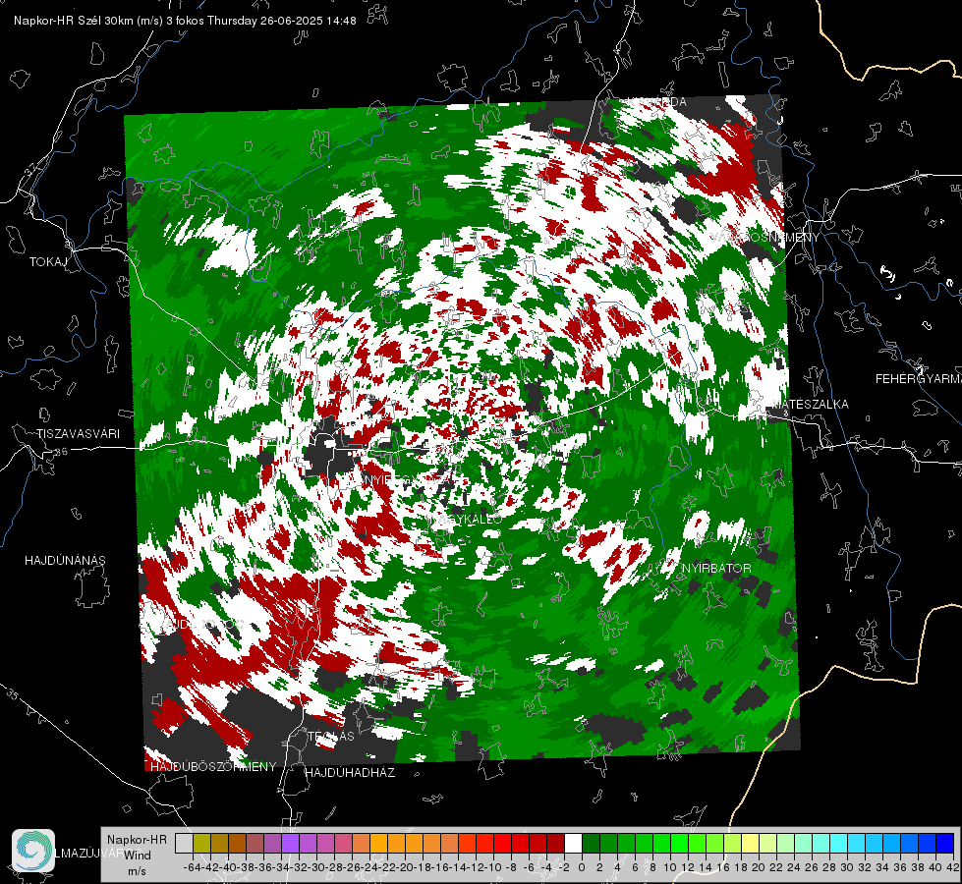The image size is (962, 884).
Task: Pick the deep blue swatch at scale end
Action: (x=945, y=843)
